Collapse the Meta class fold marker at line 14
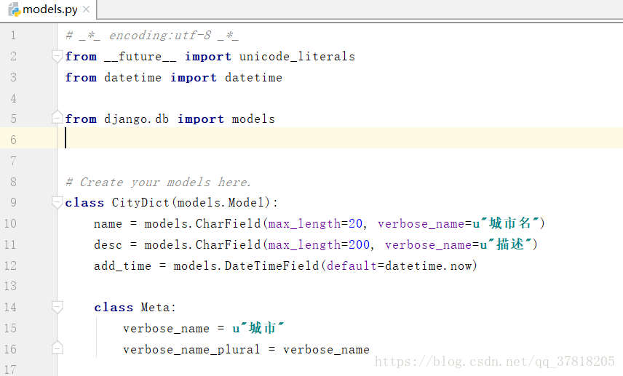Image resolution: width=623 pixels, height=376 pixels. 57,307
